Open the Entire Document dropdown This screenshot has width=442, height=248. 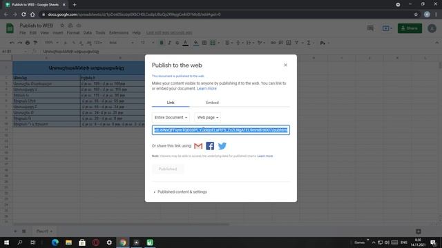[x=171, y=117]
